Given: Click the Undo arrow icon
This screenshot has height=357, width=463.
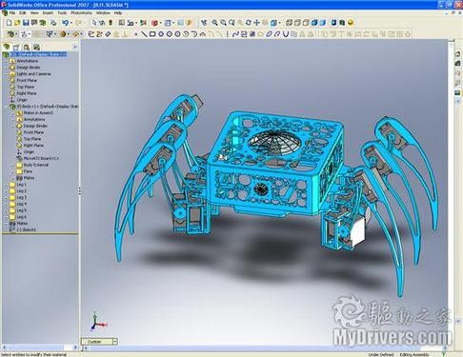Looking at the screenshot, I should click(x=65, y=23).
